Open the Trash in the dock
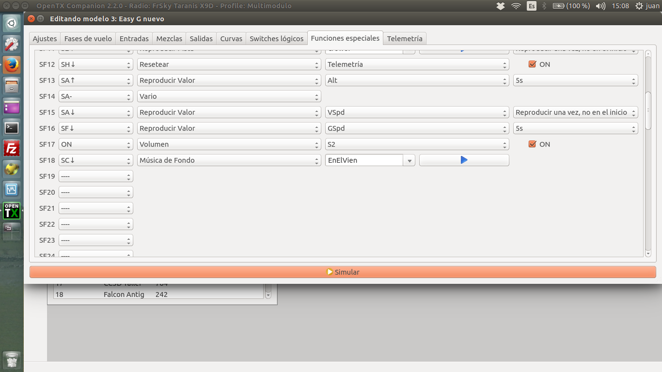 pyautogui.click(x=12, y=360)
